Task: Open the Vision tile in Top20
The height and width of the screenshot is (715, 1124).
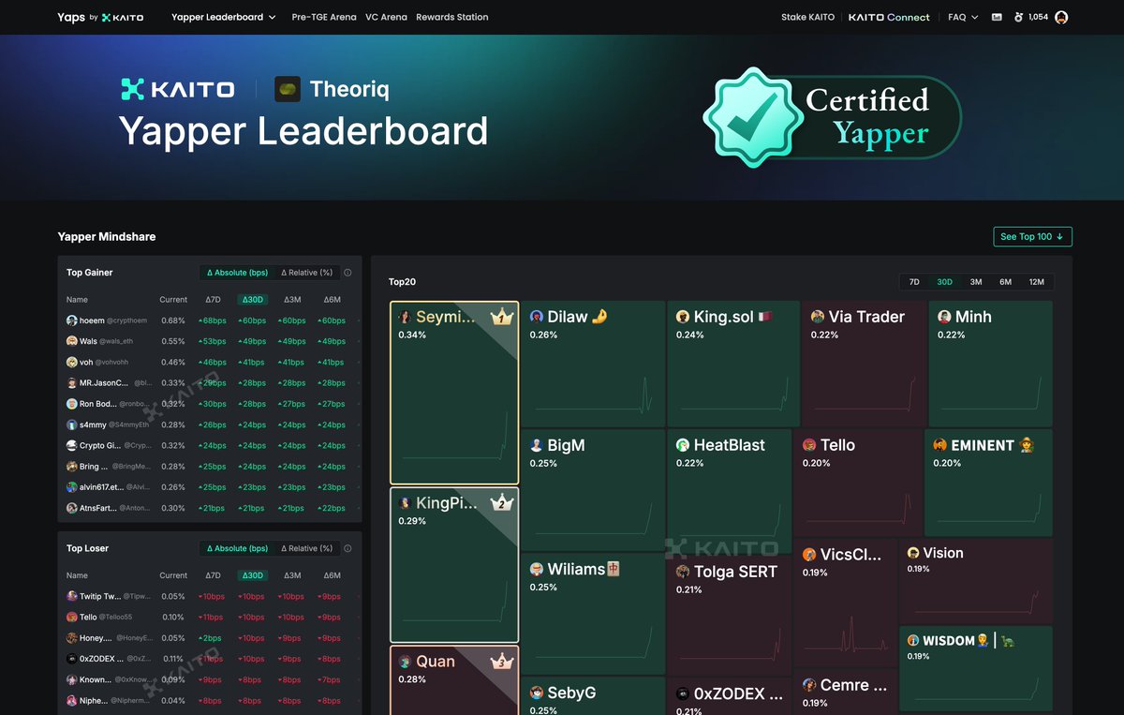Action: 975,581
